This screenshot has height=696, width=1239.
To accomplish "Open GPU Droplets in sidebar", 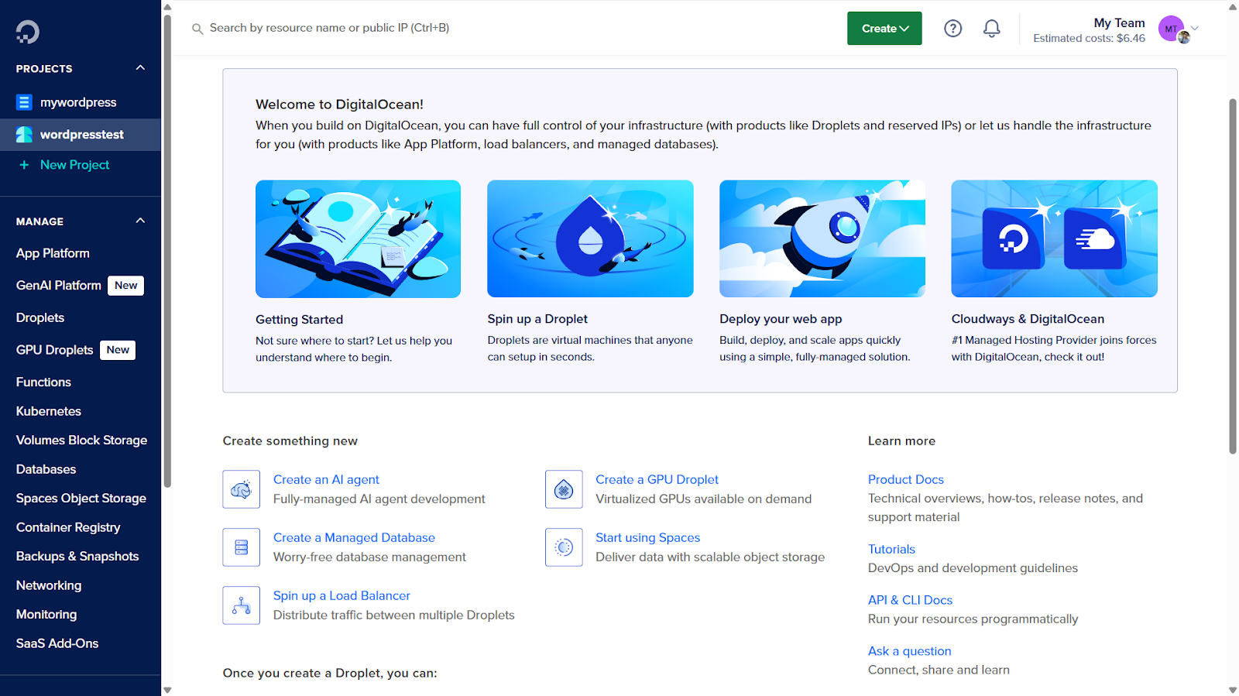I will [54, 350].
